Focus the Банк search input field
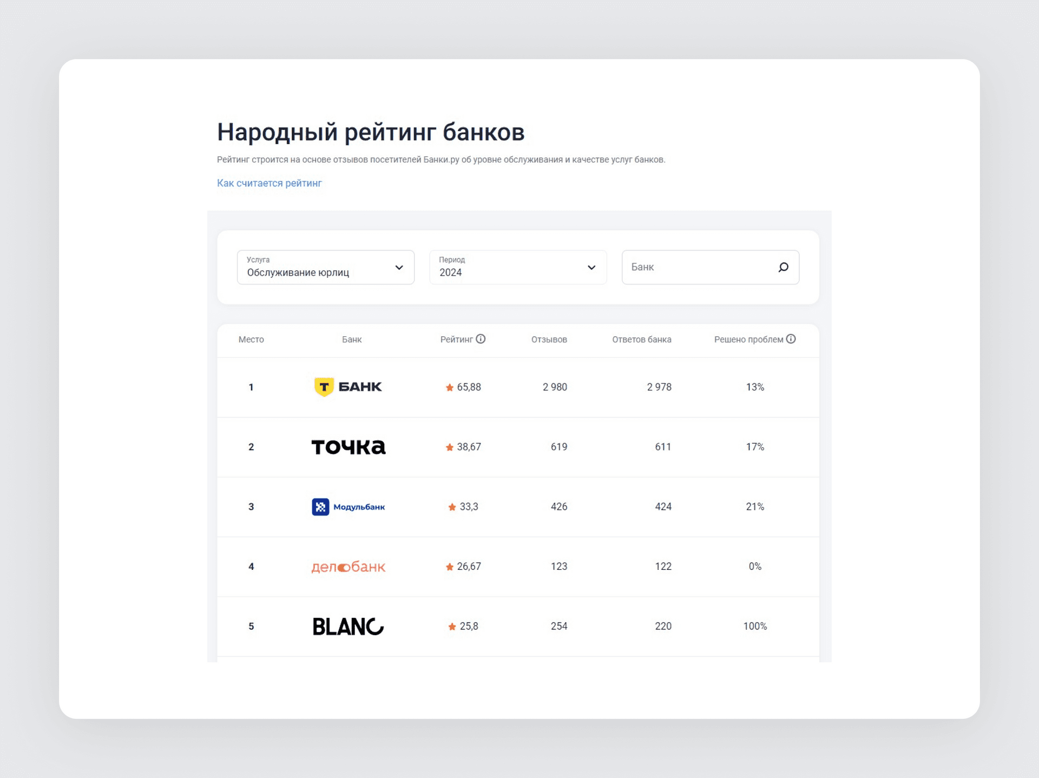This screenshot has height=778, width=1039. (x=711, y=267)
